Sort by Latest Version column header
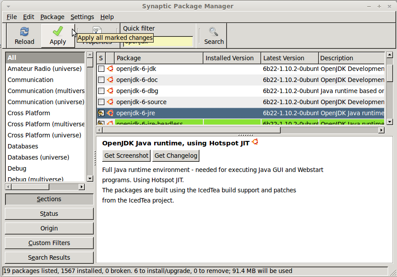The image size is (397, 277). point(290,58)
